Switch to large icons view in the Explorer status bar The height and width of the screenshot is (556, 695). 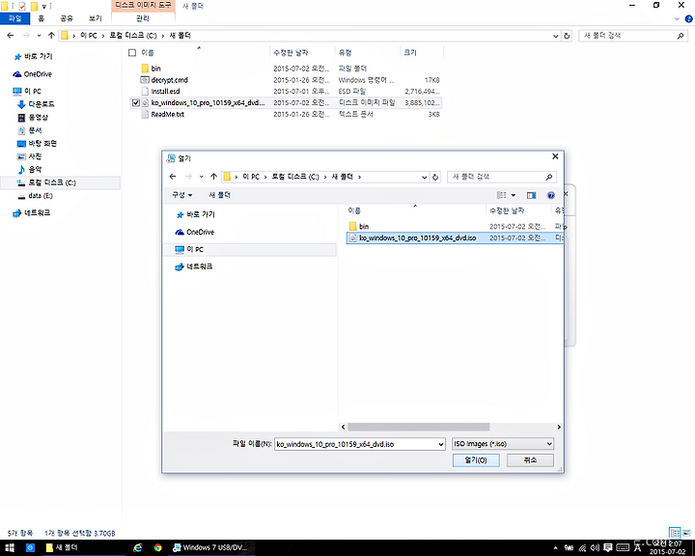click(x=686, y=533)
